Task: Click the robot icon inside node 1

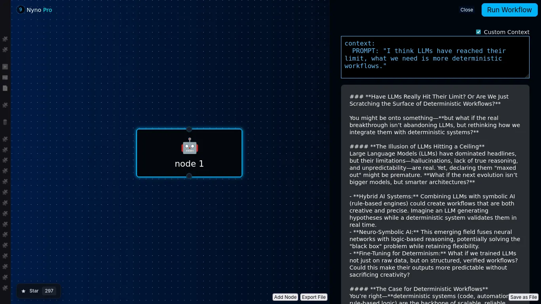Action: point(189,146)
